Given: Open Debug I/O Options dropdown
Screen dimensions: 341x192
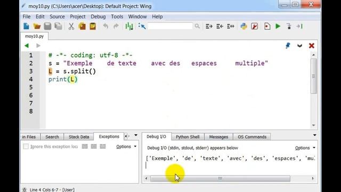Looking at the screenshot, I should (305, 148).
